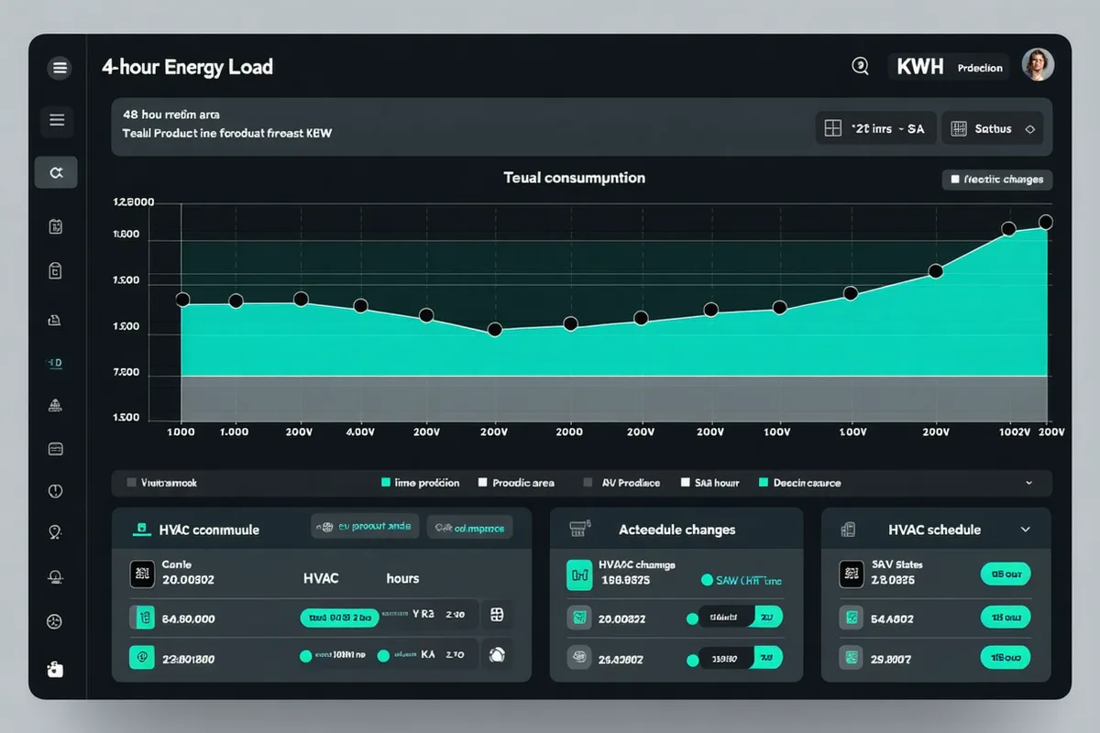This screenshot has height=733, width=1100.
Task: Click the teal button in 54A802 row
Action: coord(1006,617)
